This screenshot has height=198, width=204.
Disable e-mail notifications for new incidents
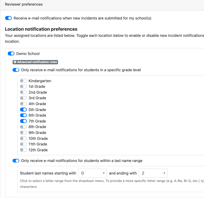[9, 18]
